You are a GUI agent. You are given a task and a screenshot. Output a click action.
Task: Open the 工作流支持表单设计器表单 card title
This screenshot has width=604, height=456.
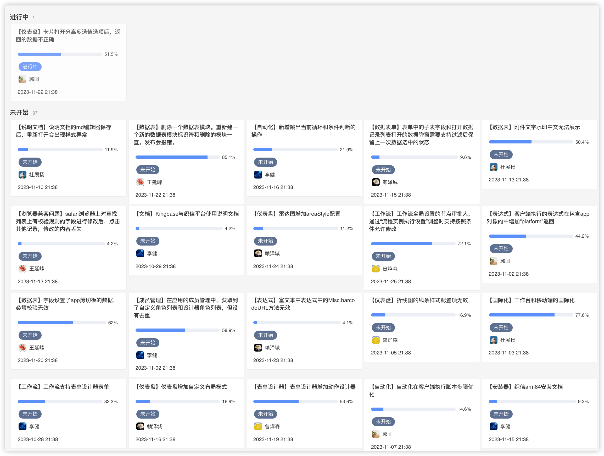pyautogui.click(x=63, y=387)
